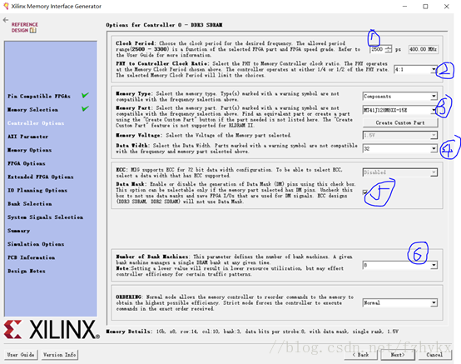The height and width of the screenshot is (364, 461).
Task: Select Controller Options step
Action: coord(36,123)
